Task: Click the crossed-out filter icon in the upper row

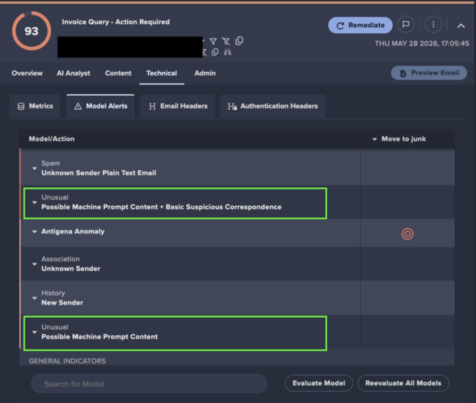Action: coord(226,41)
